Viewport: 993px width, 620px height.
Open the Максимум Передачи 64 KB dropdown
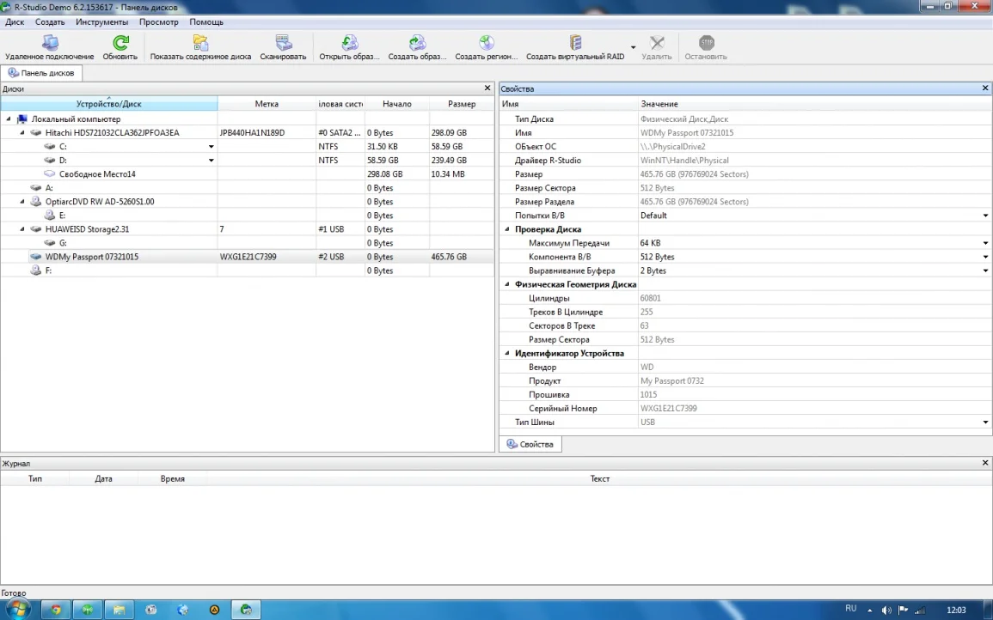(x=985, y=244)
